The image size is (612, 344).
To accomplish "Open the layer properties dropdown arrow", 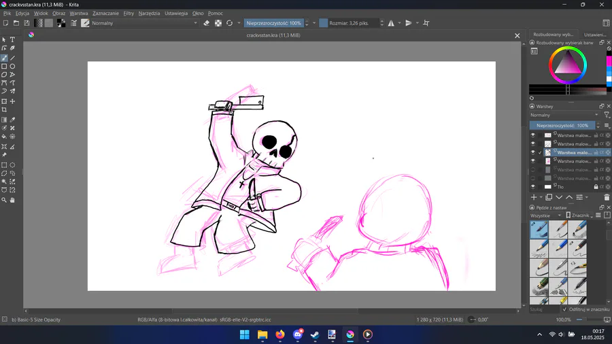I will pos(586,197).
